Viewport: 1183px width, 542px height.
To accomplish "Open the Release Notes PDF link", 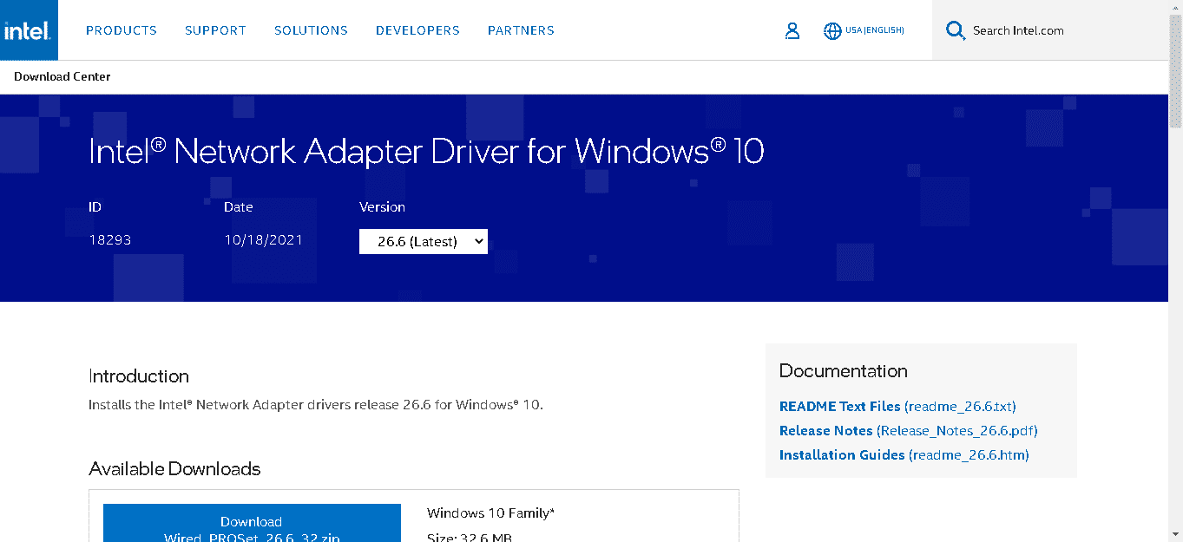I will point(908,431).
